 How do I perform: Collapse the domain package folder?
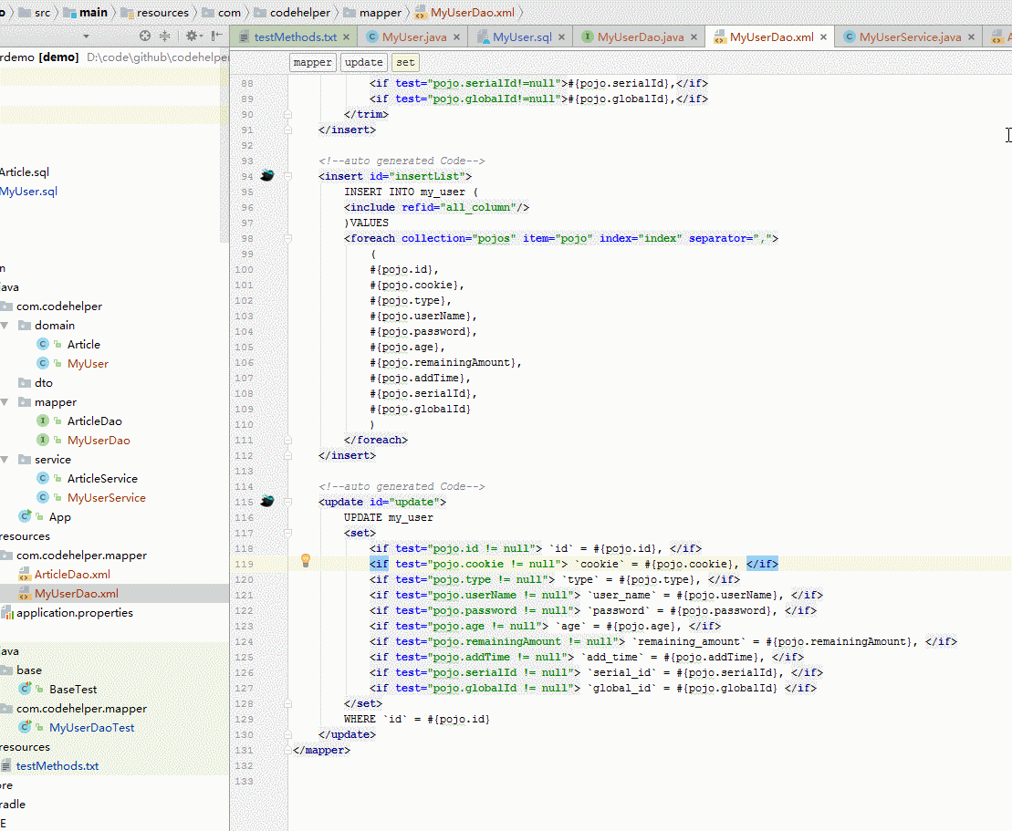coord(5,325)
